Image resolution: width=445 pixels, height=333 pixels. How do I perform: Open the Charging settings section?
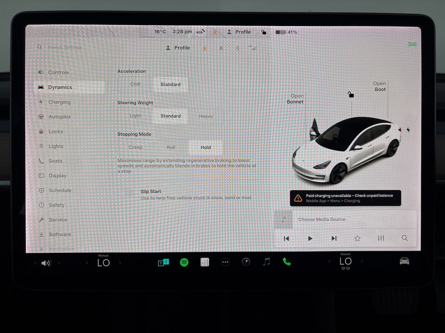click(x=59, y=102)
